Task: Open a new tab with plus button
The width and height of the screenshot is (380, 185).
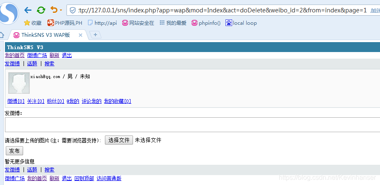Action: [95, 35]
